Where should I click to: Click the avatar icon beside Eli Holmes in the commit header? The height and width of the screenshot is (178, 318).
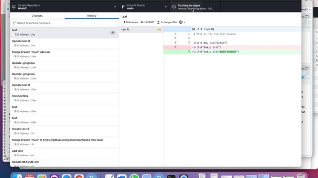coord(124,22)
